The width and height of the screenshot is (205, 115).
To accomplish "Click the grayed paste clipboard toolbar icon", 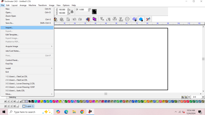I will 62,19.
